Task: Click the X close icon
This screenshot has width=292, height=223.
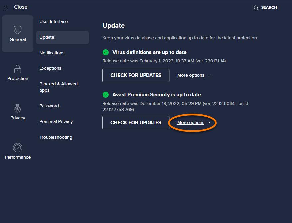Action: (6, 7)
